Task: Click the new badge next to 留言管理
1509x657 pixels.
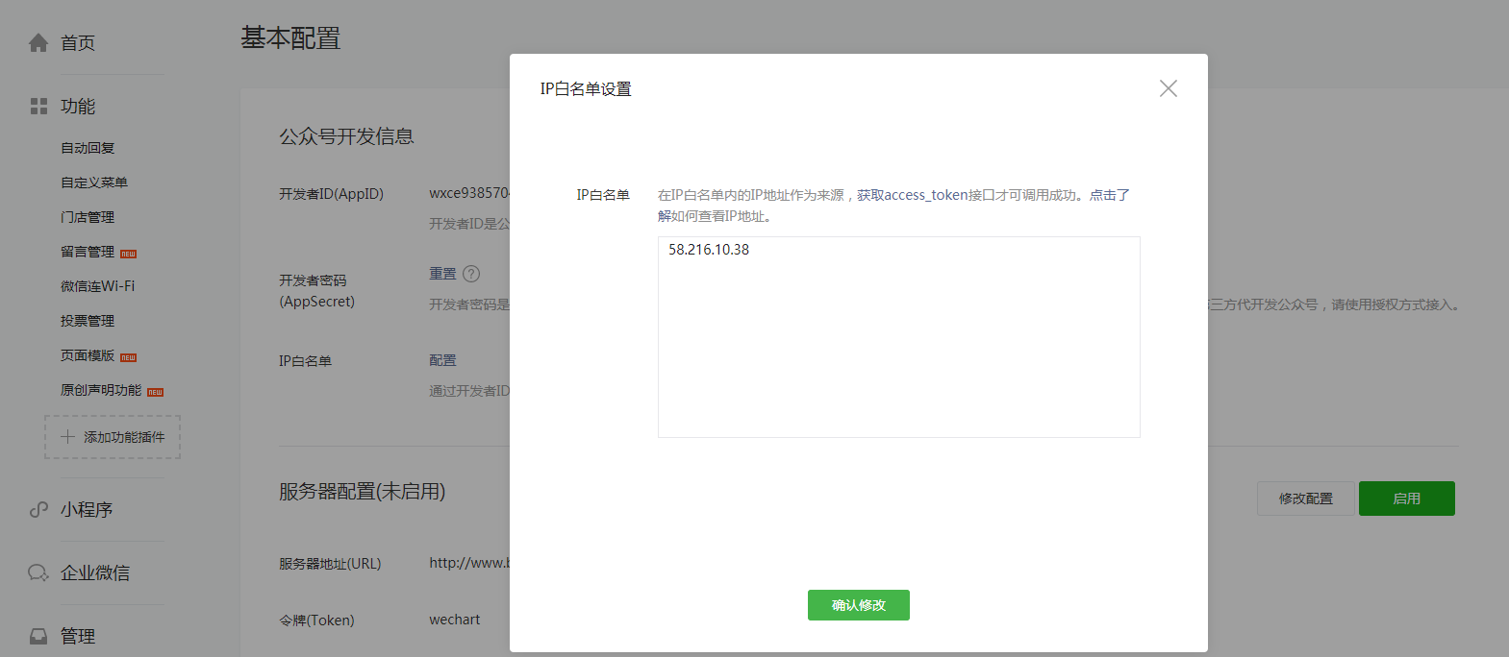Action: pos(128,254)
